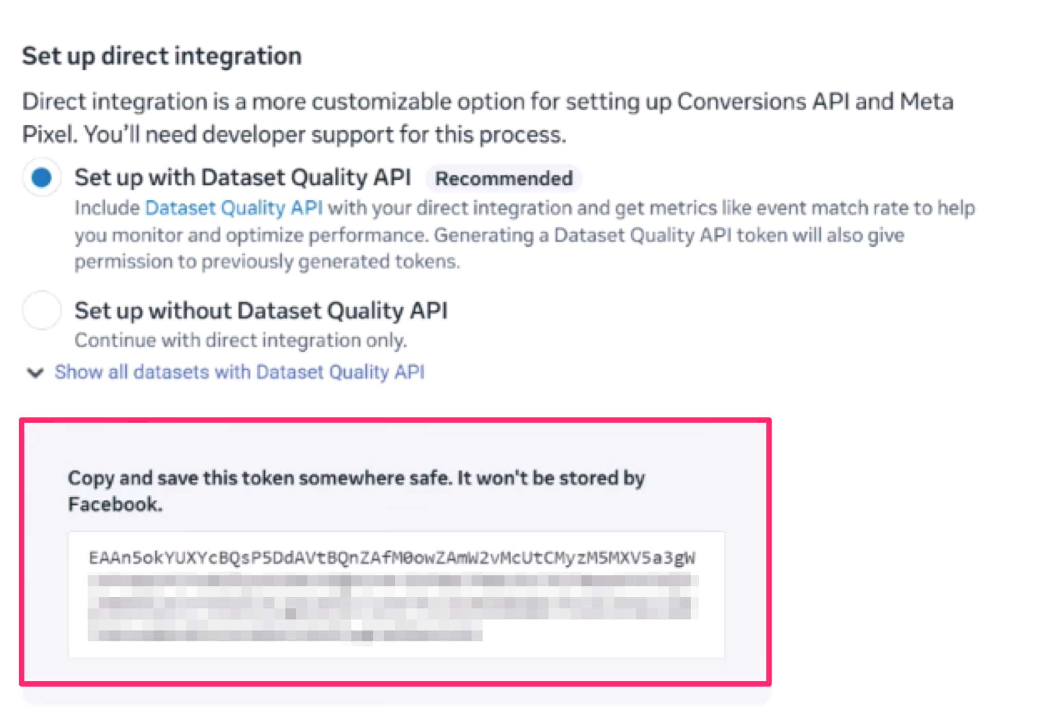Click "Show all datasets with Dataset Quality API" link
Screen dimensions: 1053x719
tap(240, 372)
